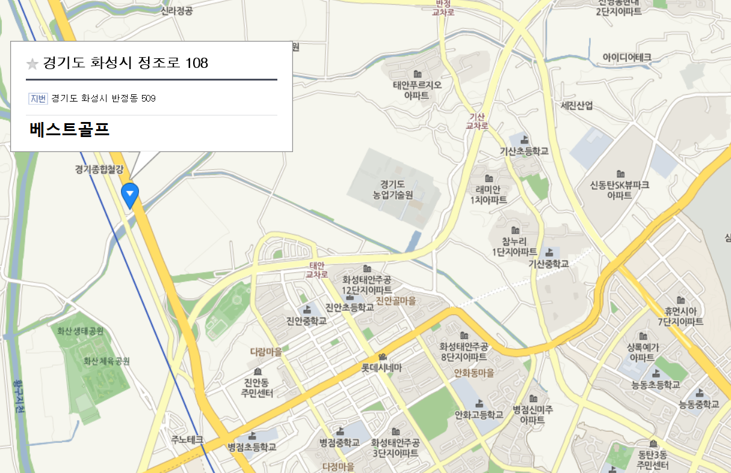This screenshot has width=731, height=473.
Task: Click the 지번 address type badge
Action: coord(38,99)
